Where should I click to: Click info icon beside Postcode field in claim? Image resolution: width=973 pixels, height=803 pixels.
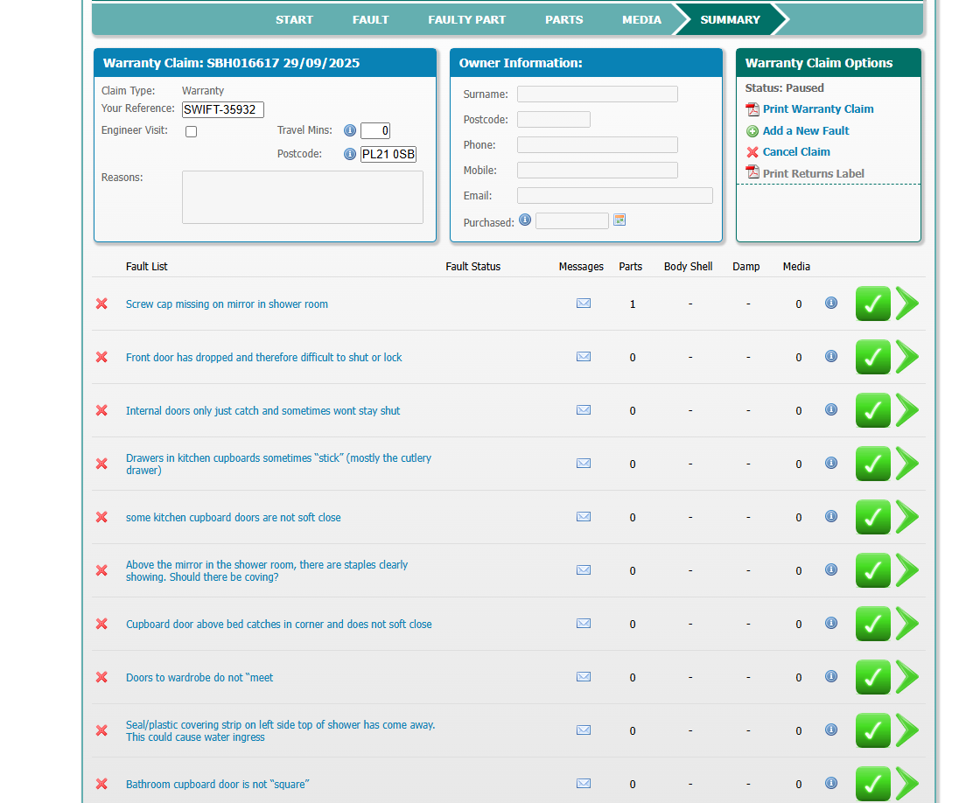[x=350, y=154]
